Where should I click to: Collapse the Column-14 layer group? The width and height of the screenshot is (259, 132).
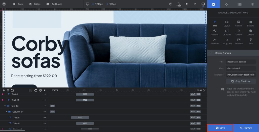(x=7, y=112)
